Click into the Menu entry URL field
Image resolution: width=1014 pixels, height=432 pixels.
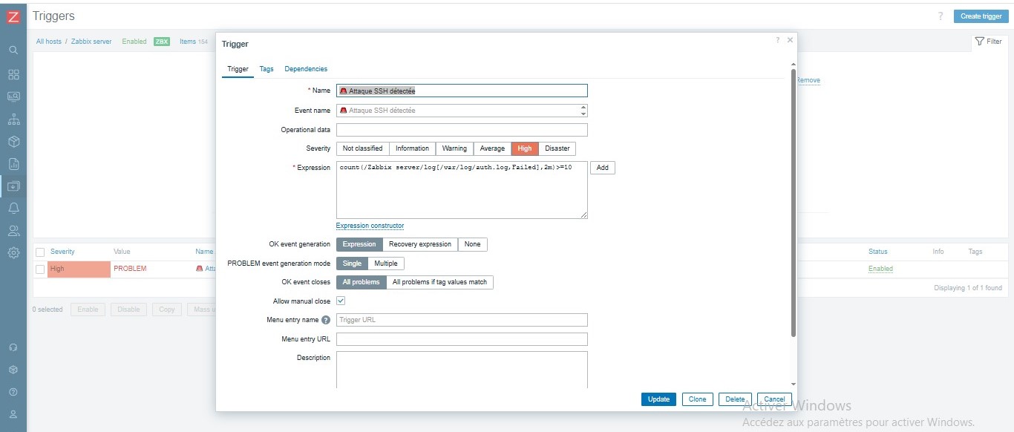click(462, 339)
